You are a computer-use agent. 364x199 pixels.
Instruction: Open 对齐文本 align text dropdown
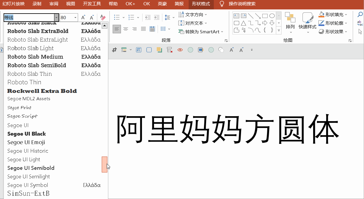point(193,23)
